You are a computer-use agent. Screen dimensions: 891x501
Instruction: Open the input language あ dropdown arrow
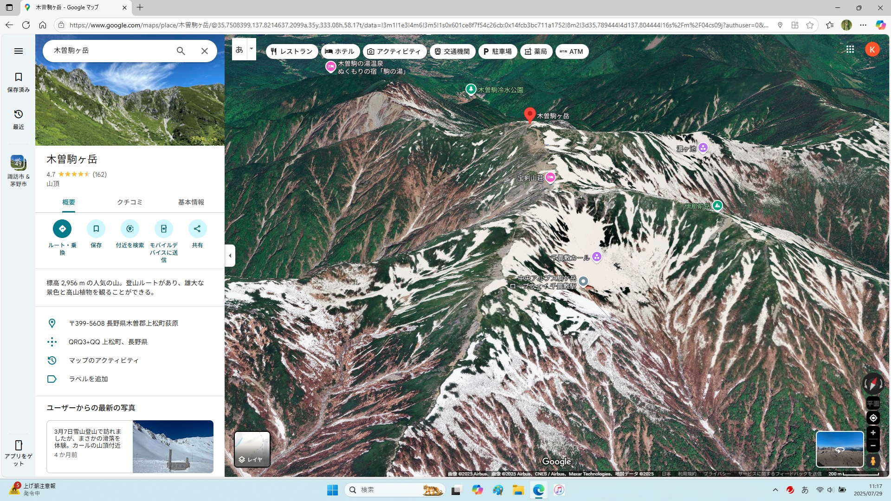point(251,49)
